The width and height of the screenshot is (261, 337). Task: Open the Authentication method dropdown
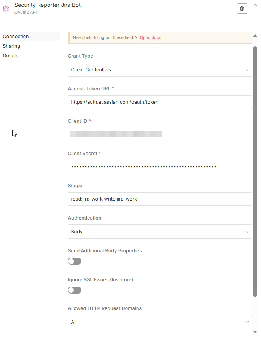pos(160,231)
